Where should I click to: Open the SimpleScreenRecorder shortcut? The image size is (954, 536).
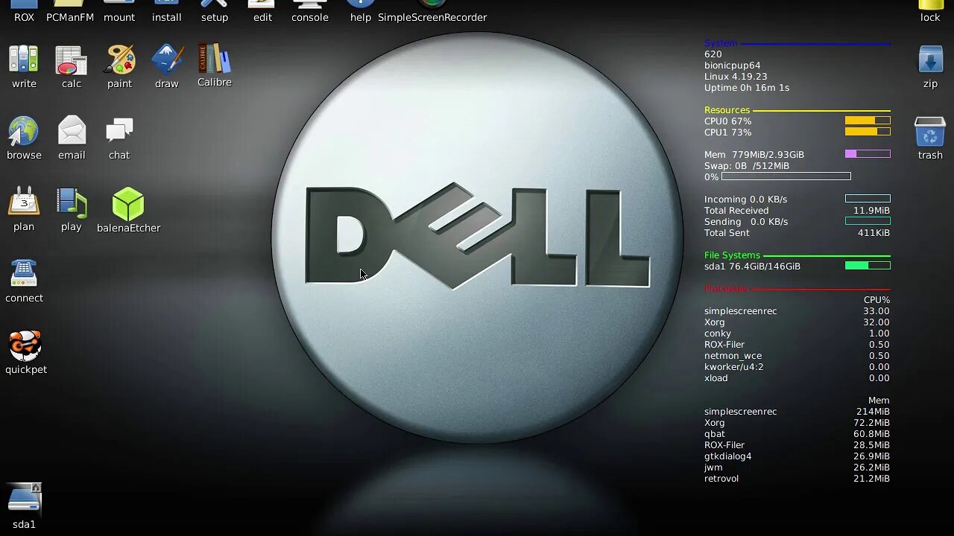click(432, 11)
